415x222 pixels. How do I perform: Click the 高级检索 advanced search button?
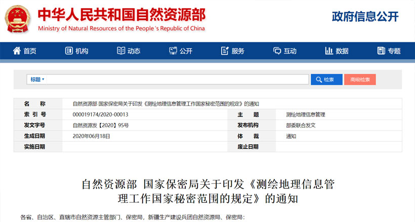(x=360, y=79)
